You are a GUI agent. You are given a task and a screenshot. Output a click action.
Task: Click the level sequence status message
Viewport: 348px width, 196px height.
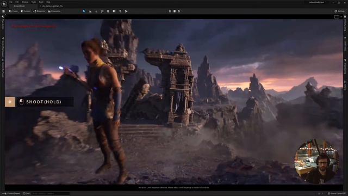click(x=173, y=187)
